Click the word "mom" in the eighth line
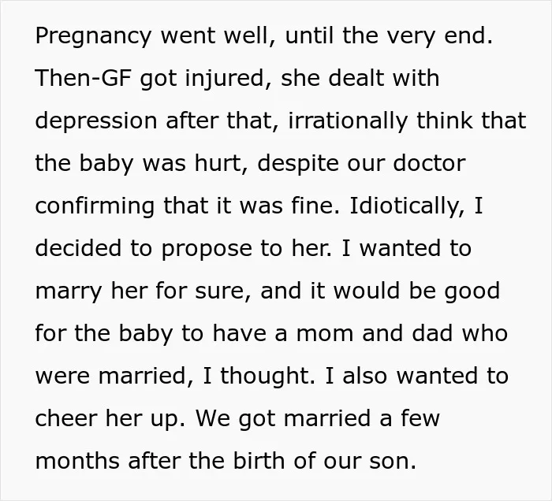The height and width of the screenshot is (501, 552). (x=324, y=334)
